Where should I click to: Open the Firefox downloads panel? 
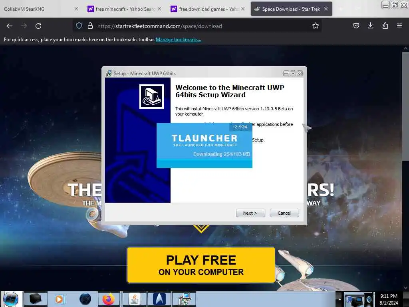(x=370, y=26)
